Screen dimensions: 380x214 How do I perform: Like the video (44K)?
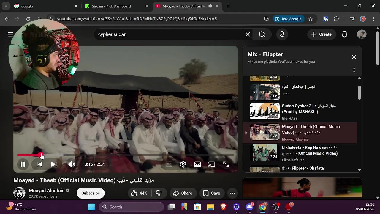(139, 193)
